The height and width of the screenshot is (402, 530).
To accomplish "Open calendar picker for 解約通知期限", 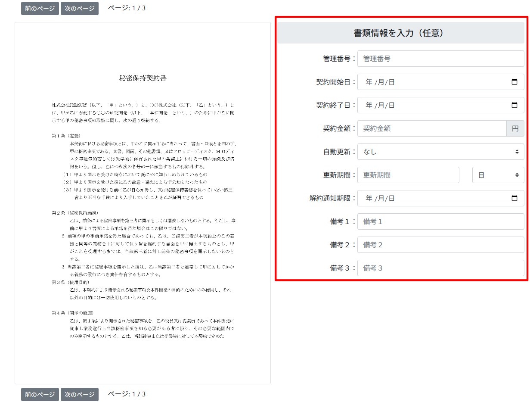I will point(515,198).
